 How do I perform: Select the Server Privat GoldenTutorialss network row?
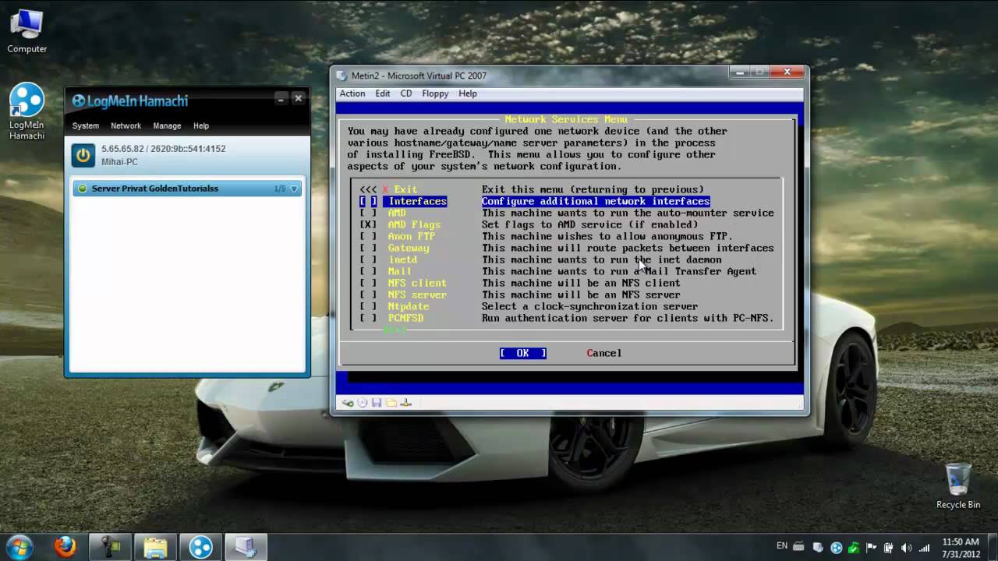[x=187, y=189]
